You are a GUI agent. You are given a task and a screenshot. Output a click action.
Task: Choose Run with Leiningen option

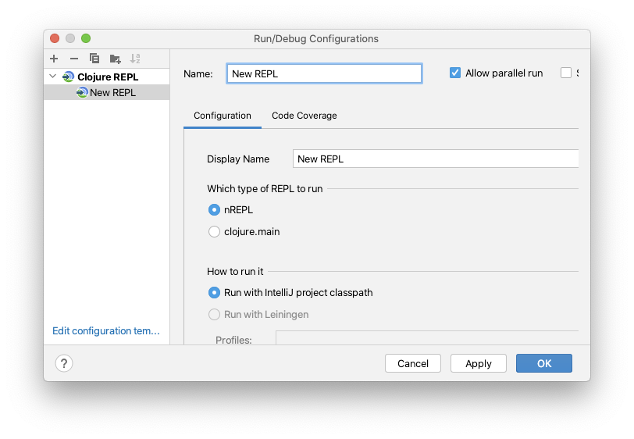tap(214, 314)
